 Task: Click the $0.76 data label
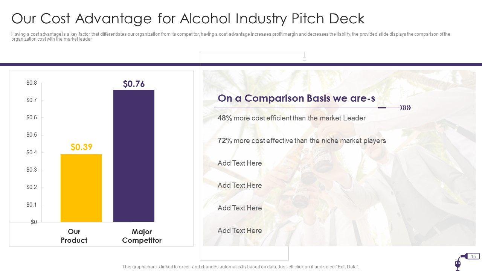coord(134,84)
